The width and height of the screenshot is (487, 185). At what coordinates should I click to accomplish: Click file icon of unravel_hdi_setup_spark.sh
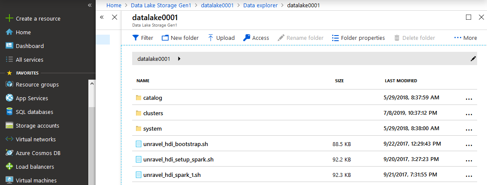[139, 159]
